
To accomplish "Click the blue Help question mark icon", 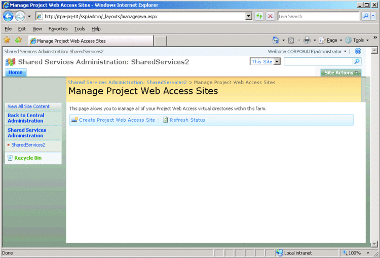I will (x=358, y=51).
